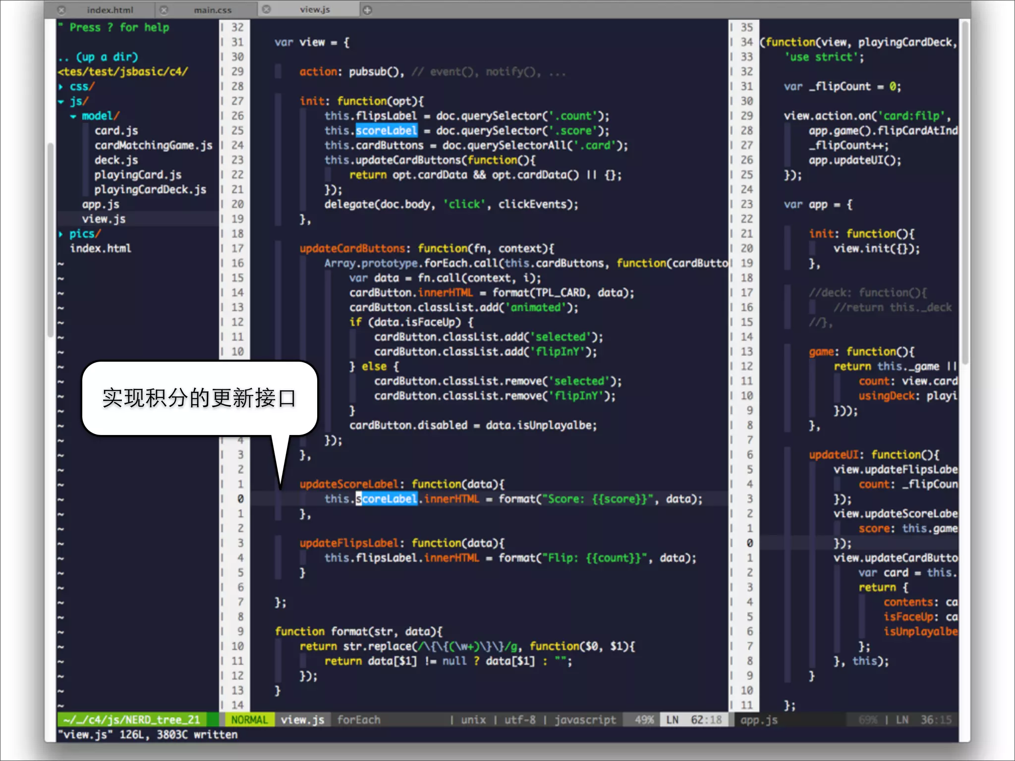Click the left vertical scrollbar thumb
This screenshot has height=761, width=1015.
50,240
